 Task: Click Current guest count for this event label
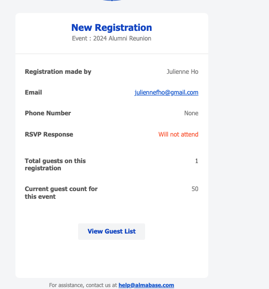point(61,193)
